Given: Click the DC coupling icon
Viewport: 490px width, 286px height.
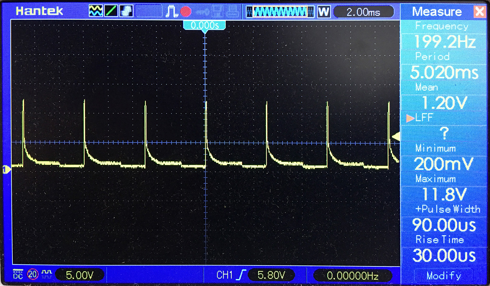Looking at the screenshot, I should [18, 274].
